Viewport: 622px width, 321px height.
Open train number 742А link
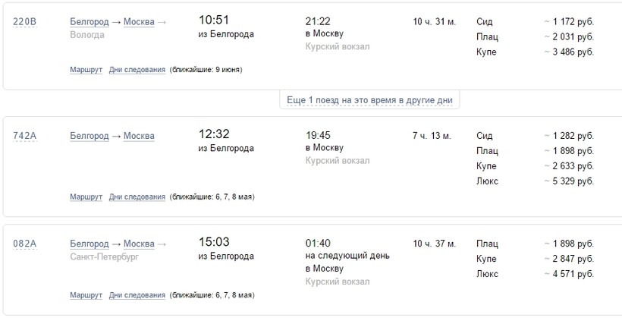(x=25, y=137)
